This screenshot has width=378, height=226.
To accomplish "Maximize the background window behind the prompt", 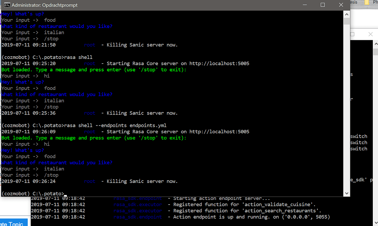I will 353,34.
